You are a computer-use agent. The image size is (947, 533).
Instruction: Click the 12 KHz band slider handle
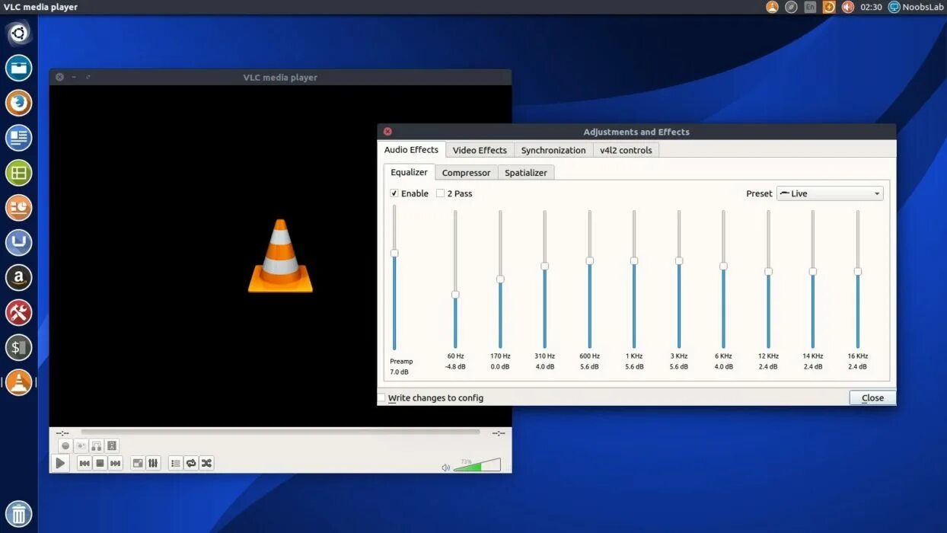(x=768, y=271)
